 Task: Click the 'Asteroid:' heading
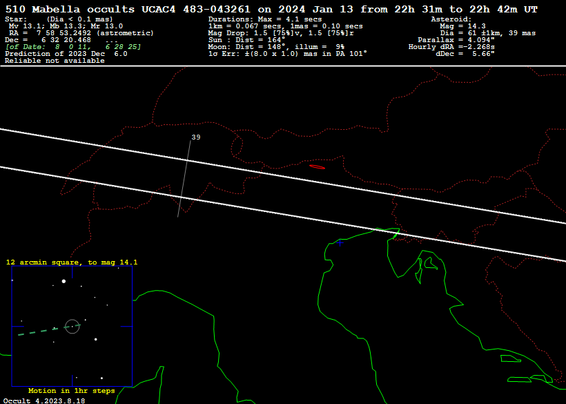pyautogui.click(x=451, y=19)
